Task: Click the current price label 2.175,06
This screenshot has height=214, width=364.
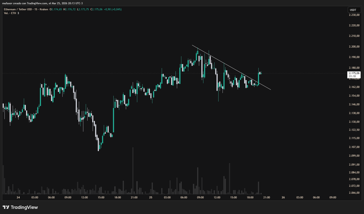Action: pyautogui.click(x=354, y=73)
